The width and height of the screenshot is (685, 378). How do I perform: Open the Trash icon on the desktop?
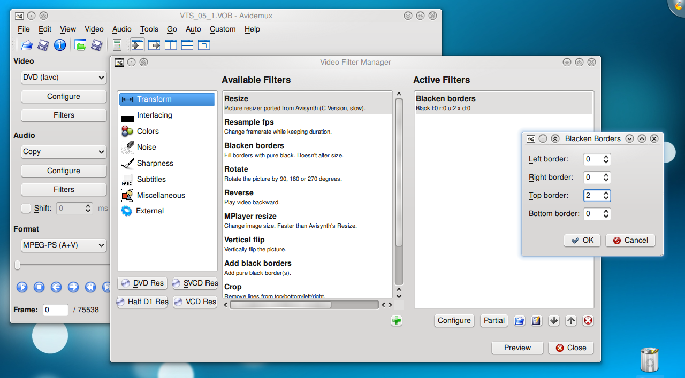[x=649, y=359]
